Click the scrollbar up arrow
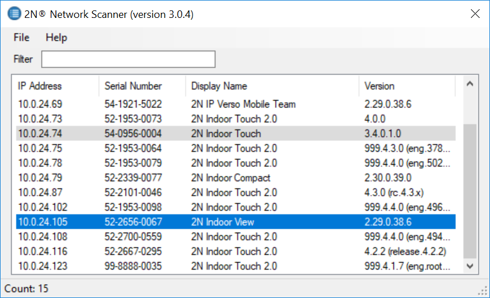Viewport: 490px width, 298px height. click(470, 83)
